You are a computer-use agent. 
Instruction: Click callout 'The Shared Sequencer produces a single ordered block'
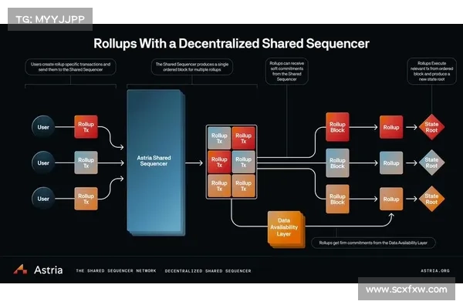coord(192,67)
